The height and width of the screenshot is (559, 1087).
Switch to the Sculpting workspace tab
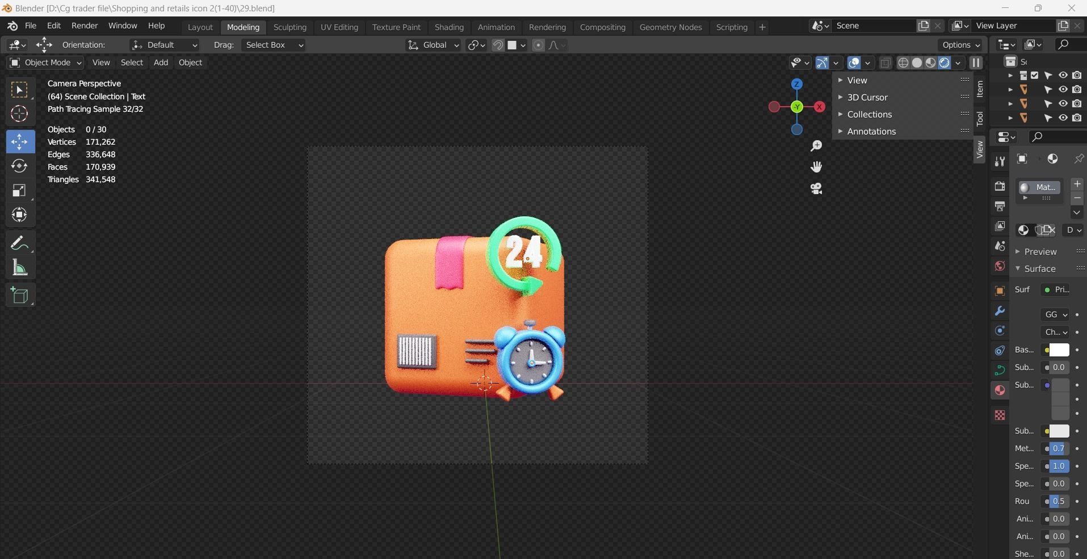[x=289, y=27]
